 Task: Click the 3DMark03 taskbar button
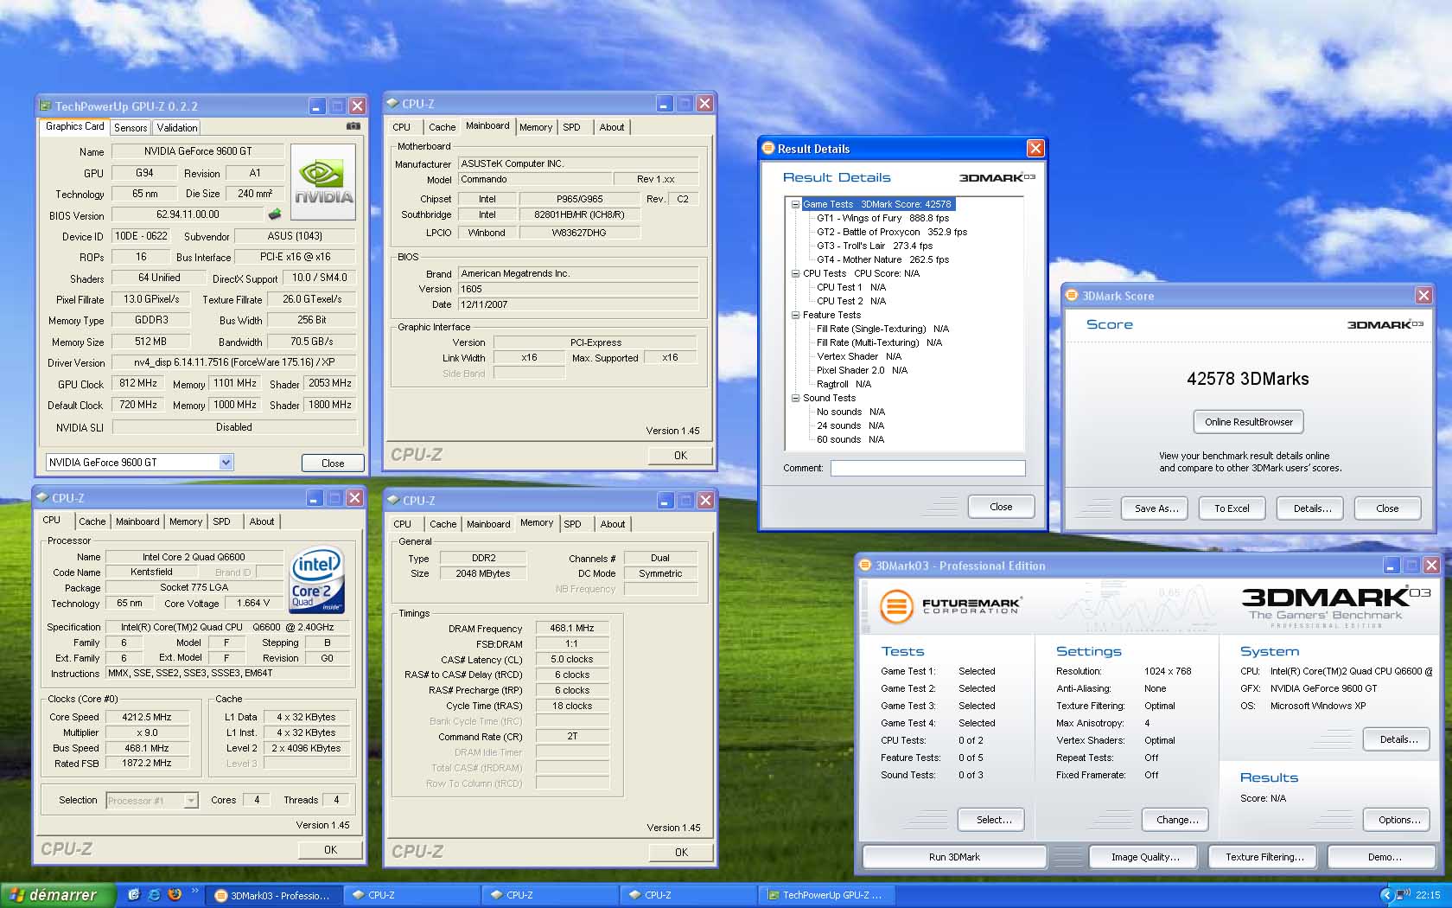272,895
